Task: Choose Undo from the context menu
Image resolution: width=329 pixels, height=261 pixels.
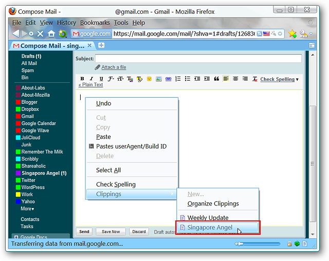Action: [x=132, y=103]
